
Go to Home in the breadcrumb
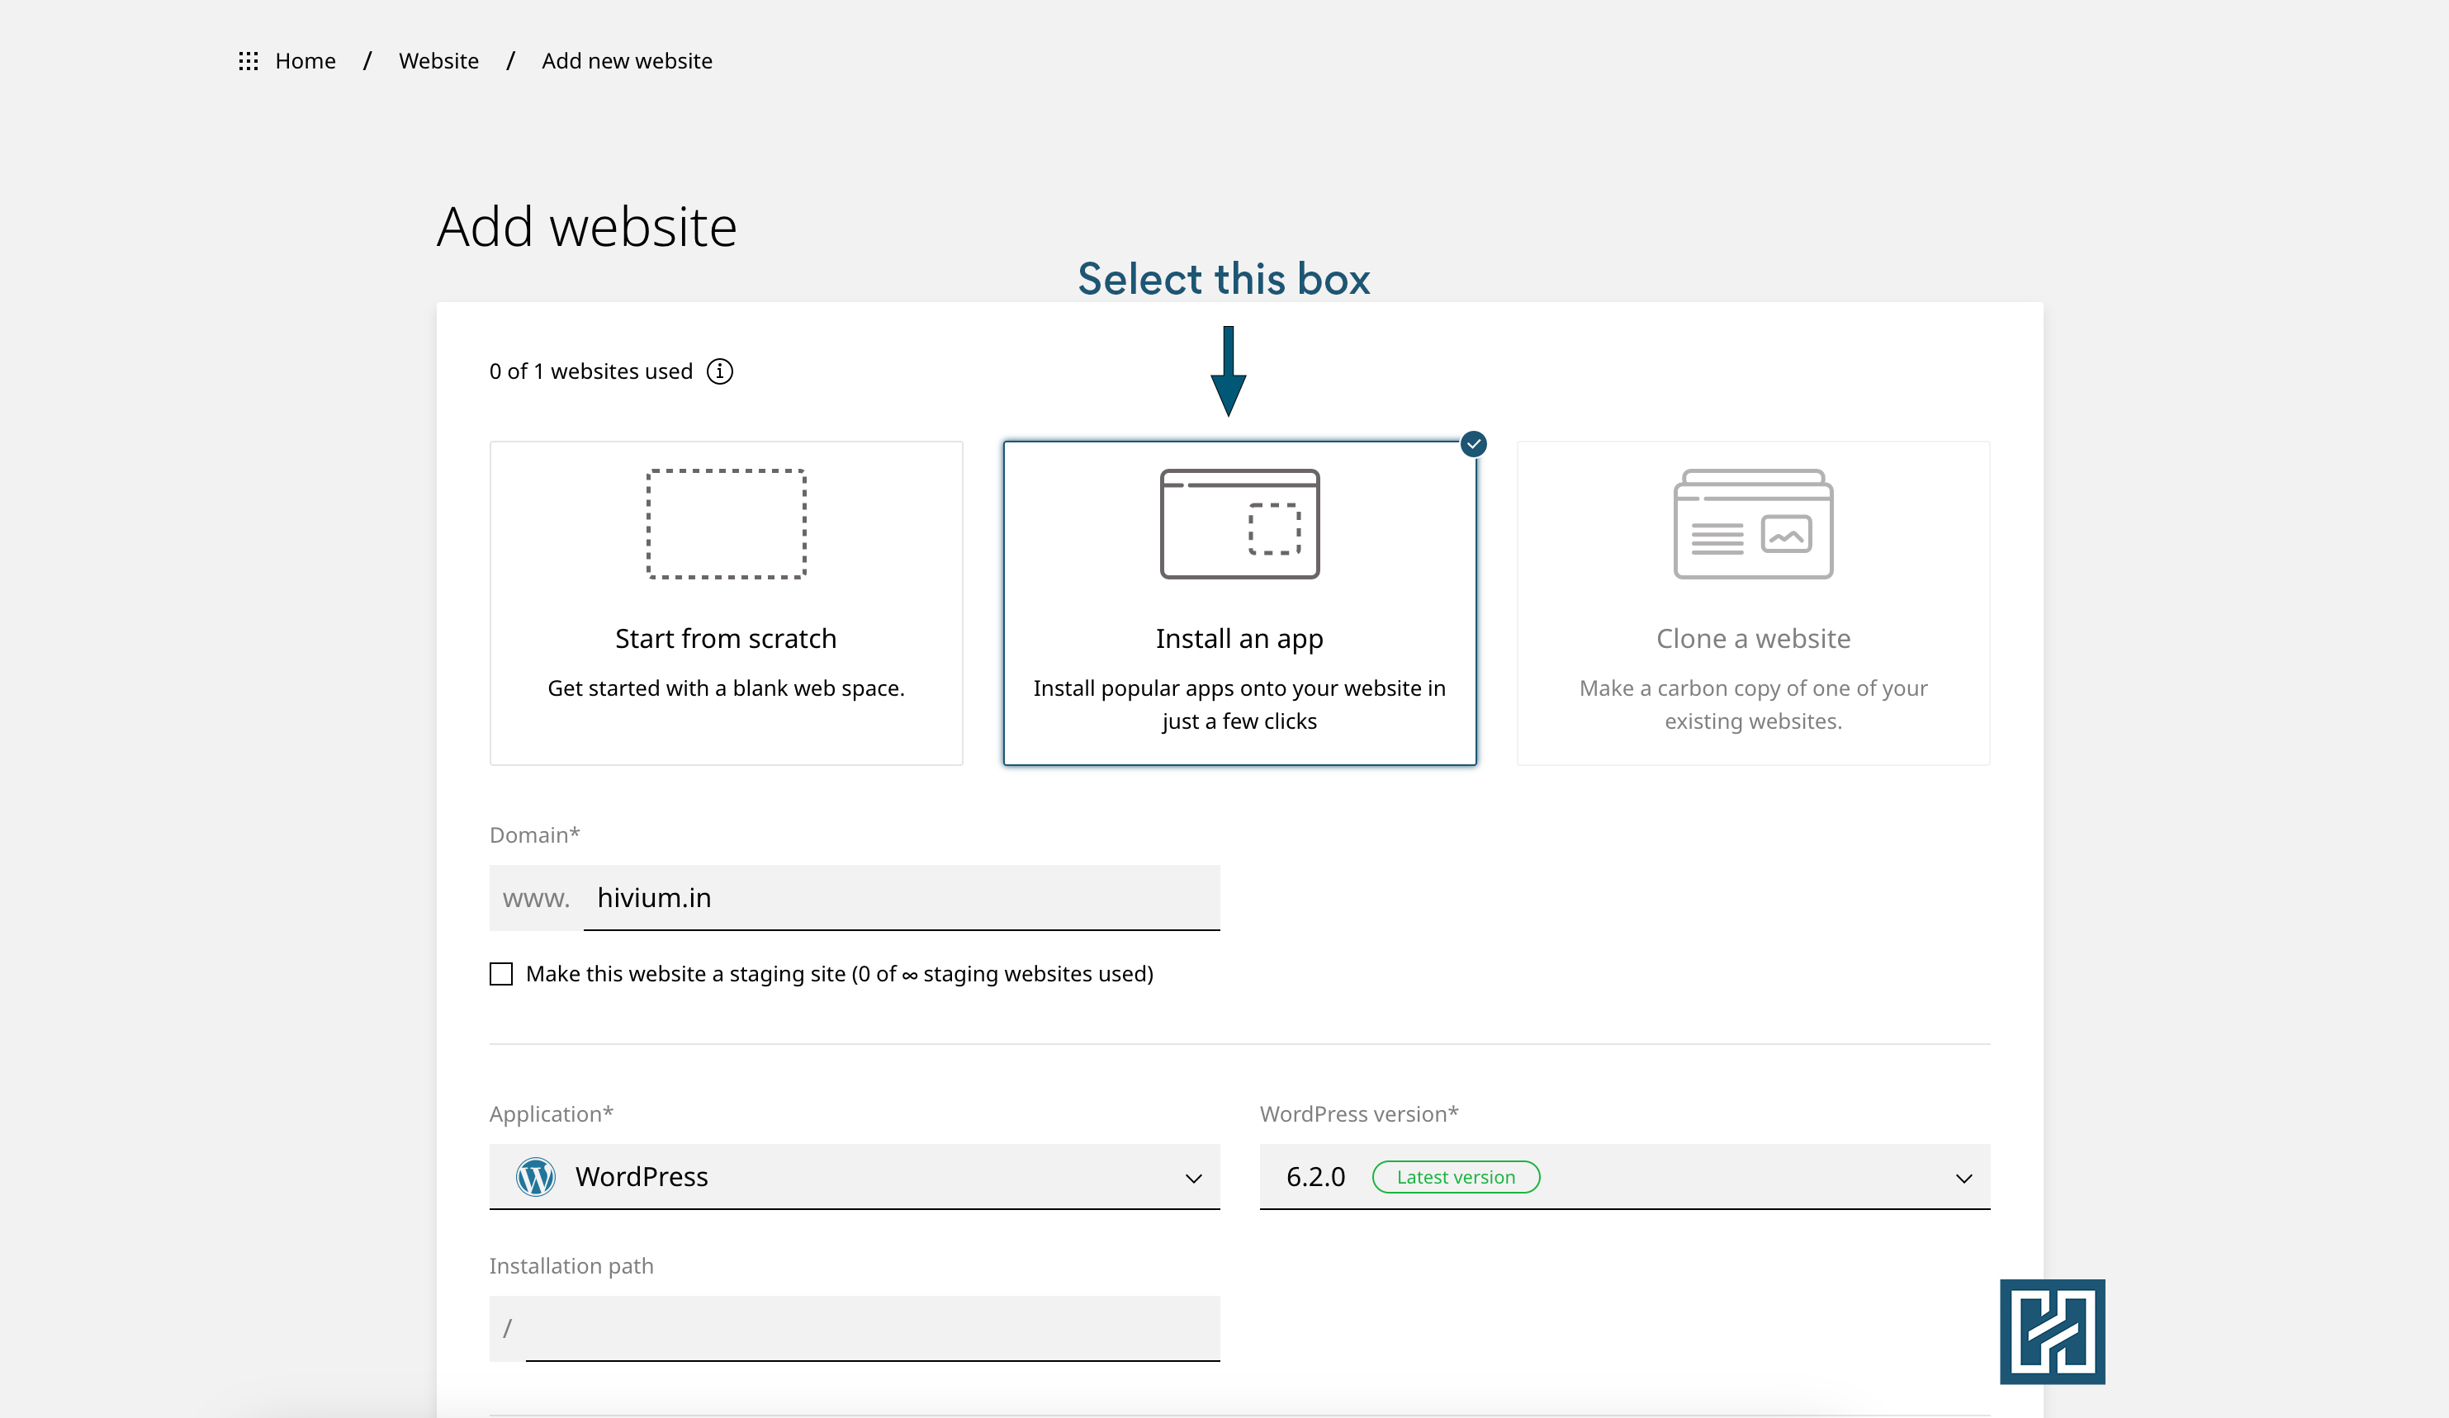click(x=306, y=61)
